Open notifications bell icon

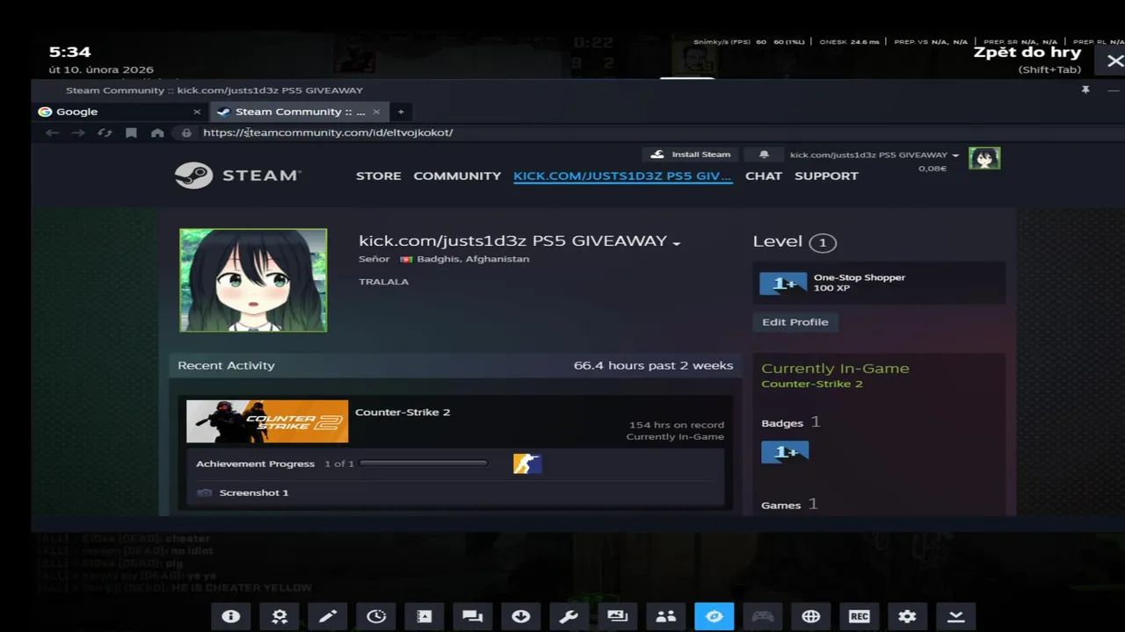pyautogui.click(x=764, y=154)
